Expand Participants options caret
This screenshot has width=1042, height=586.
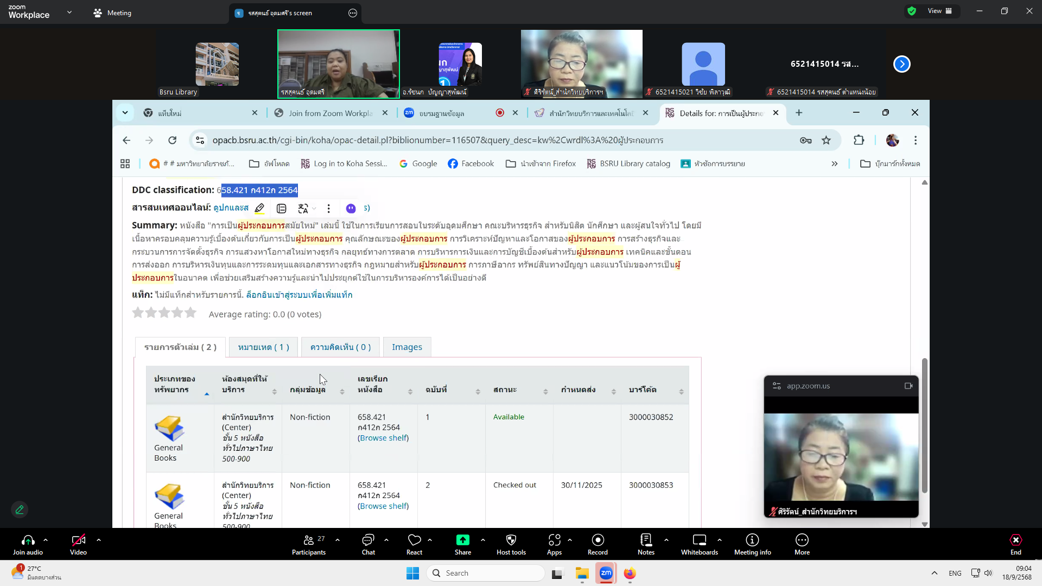(x=338, y=540)
